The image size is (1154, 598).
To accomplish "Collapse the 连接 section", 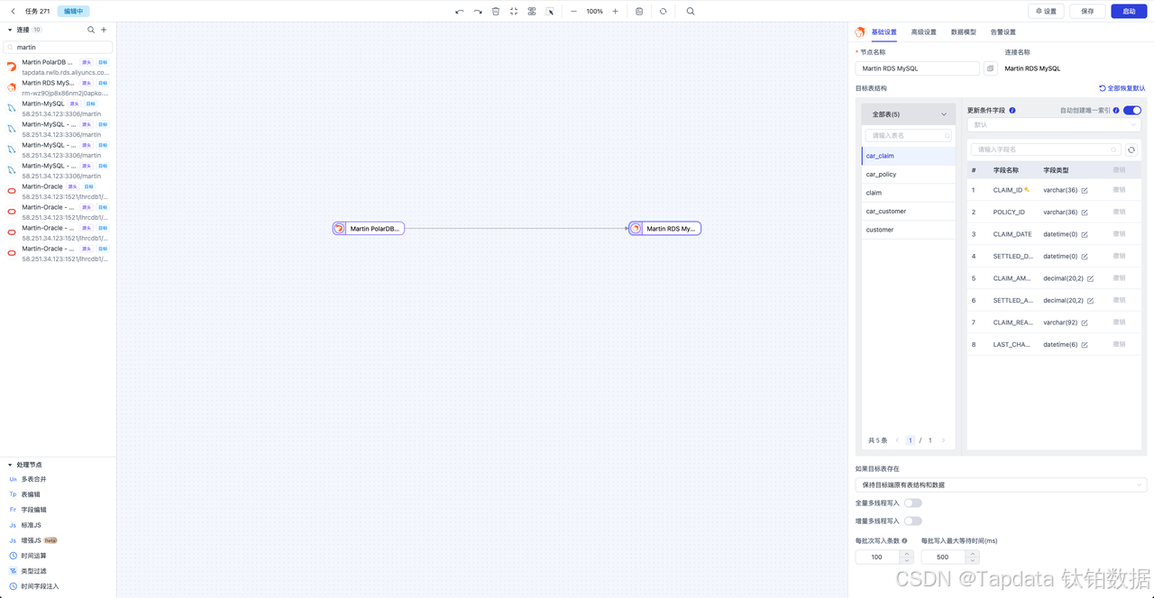I will (10, 30).
